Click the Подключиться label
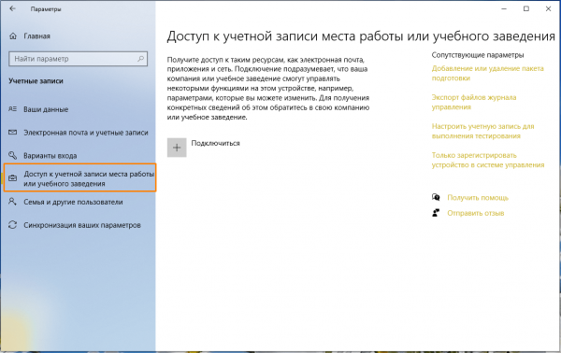This screenshot has height=353, width=561. (x=215, y=143)
